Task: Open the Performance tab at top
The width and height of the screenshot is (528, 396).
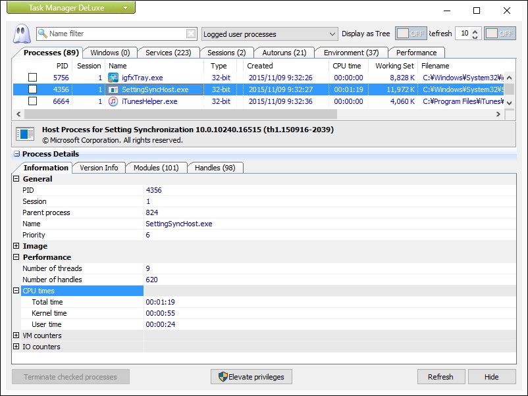Action: 416,53
